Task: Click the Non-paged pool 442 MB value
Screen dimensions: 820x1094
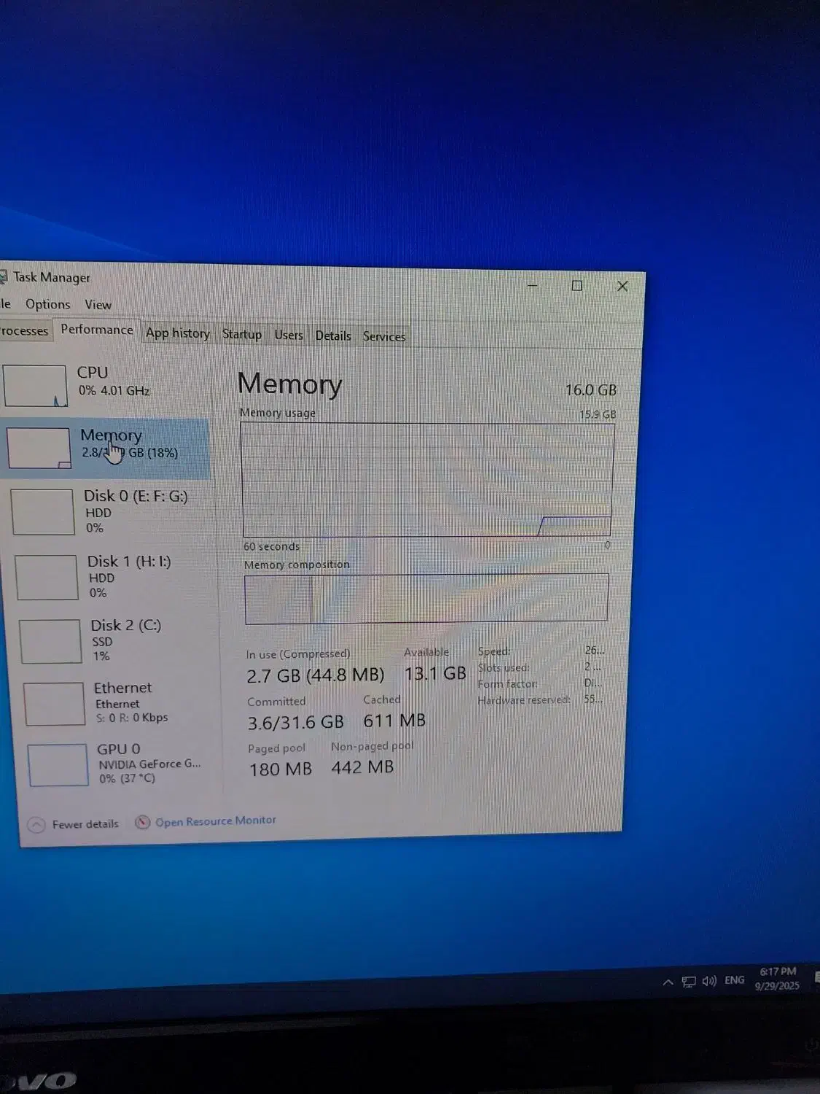Action: click(362, 767)
